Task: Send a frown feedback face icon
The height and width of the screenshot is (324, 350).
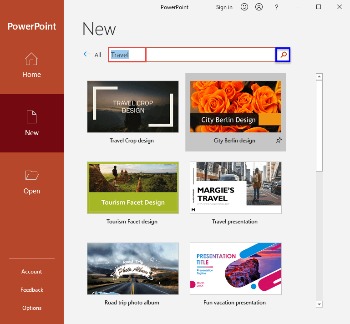Action: (x=259, y=7)
